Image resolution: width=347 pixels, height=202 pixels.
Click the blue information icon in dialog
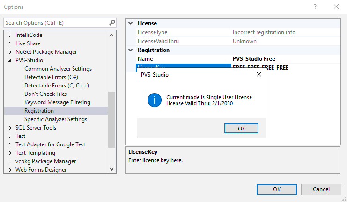(x=155, y=100)
